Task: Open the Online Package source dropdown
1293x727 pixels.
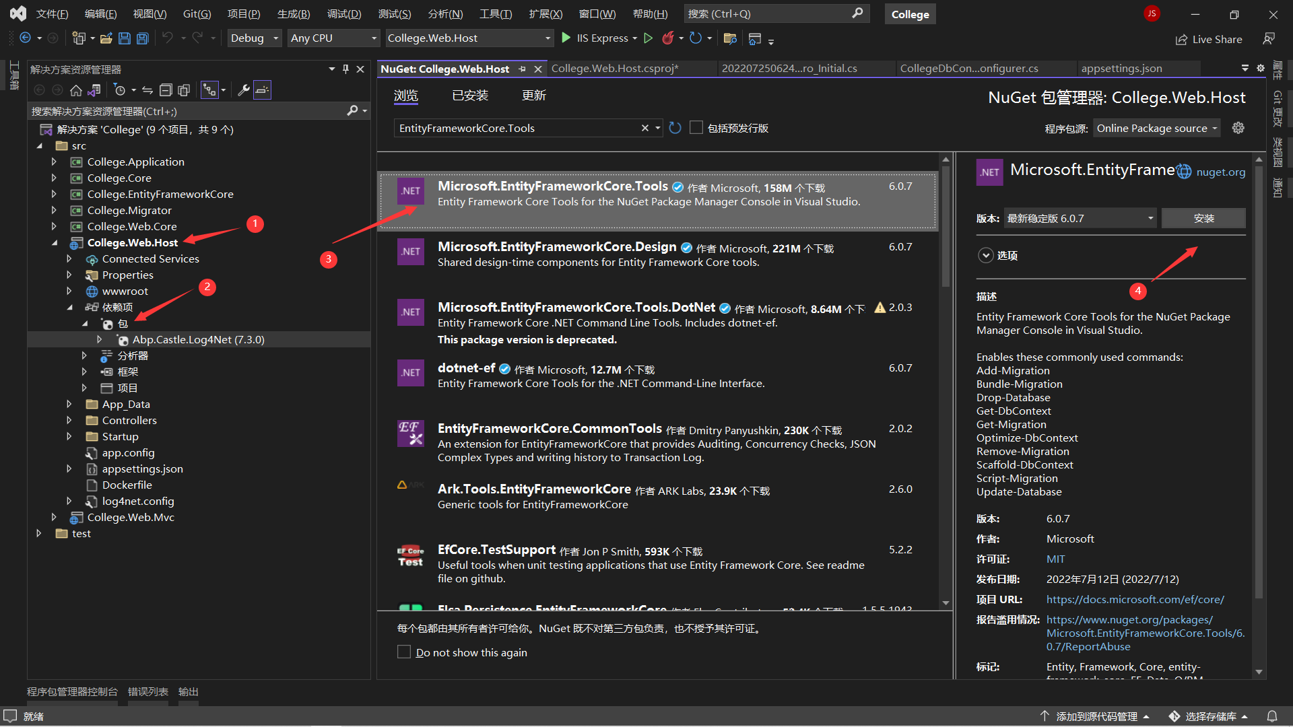Action: pyautogui.click(x=1156, y=128)
